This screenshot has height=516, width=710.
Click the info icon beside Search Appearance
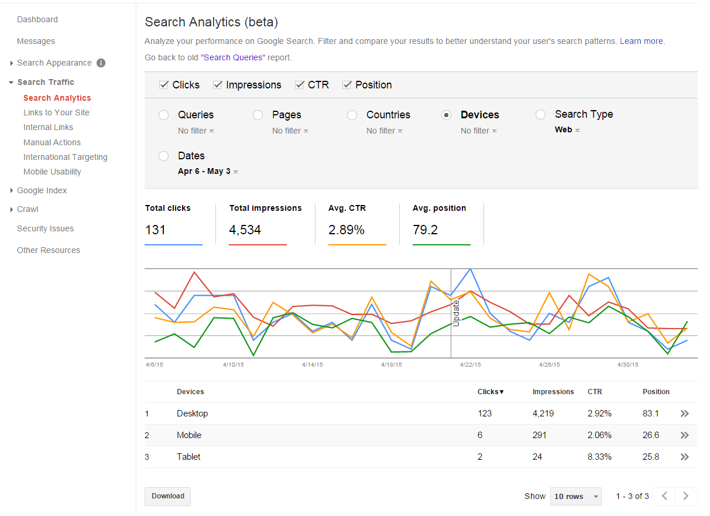(101, 63)
